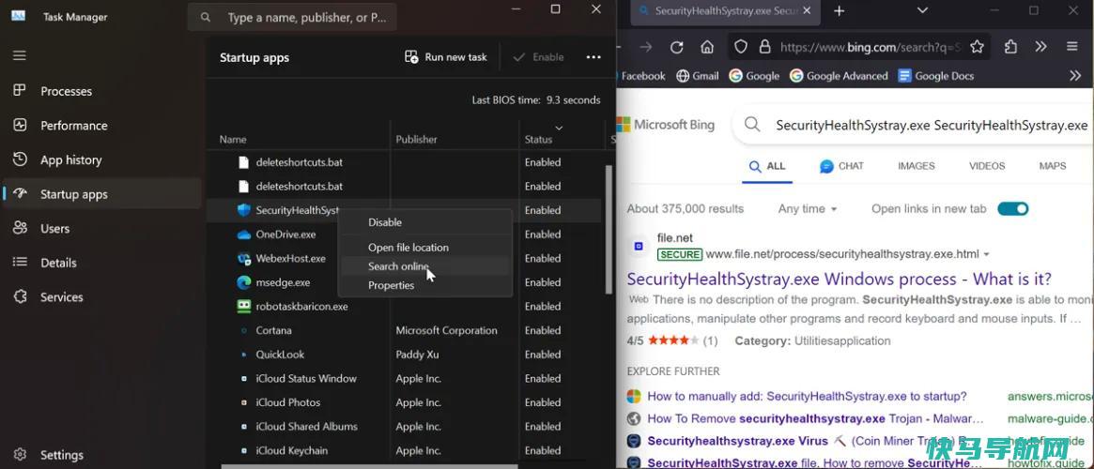Switch to the Bing VIDEOS tab

point(987,166)
